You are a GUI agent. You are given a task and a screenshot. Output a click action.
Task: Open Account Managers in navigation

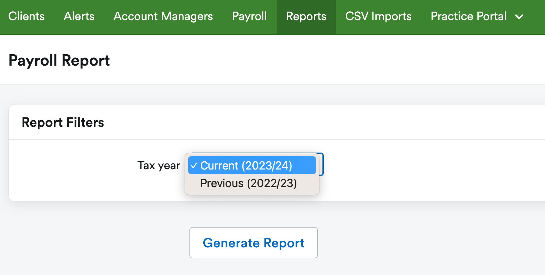coord(163,16)
